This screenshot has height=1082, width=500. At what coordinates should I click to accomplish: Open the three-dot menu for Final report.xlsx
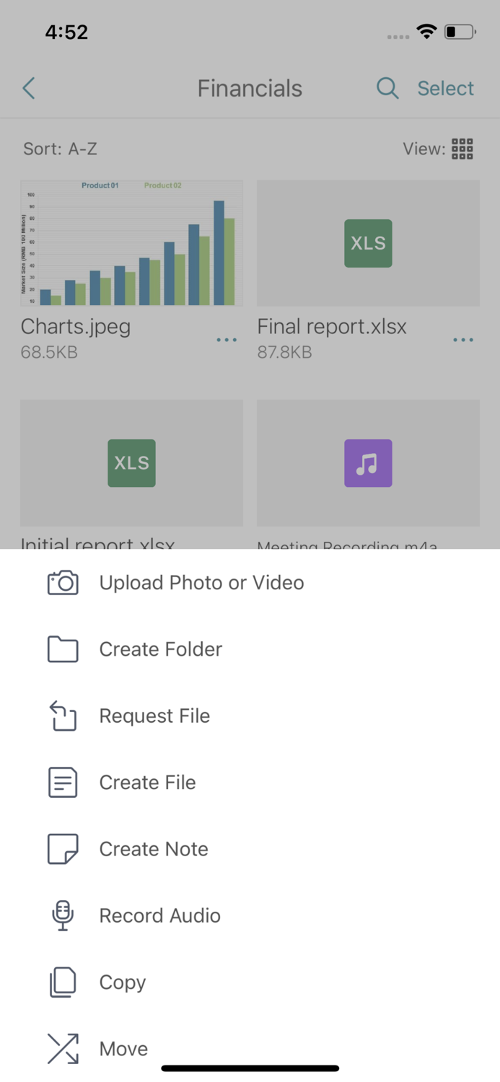[x=462, y=339]
